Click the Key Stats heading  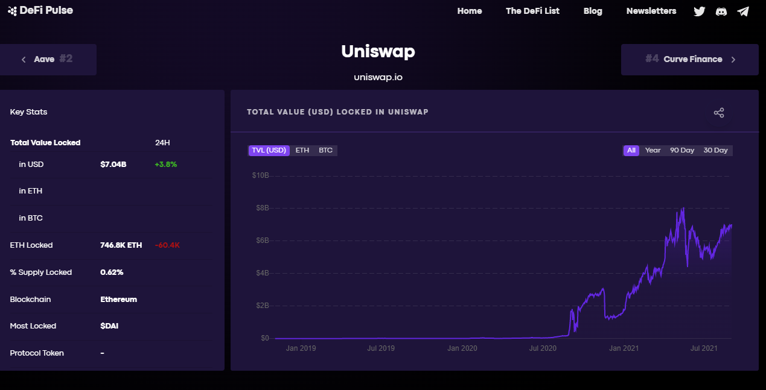point(28,112)
